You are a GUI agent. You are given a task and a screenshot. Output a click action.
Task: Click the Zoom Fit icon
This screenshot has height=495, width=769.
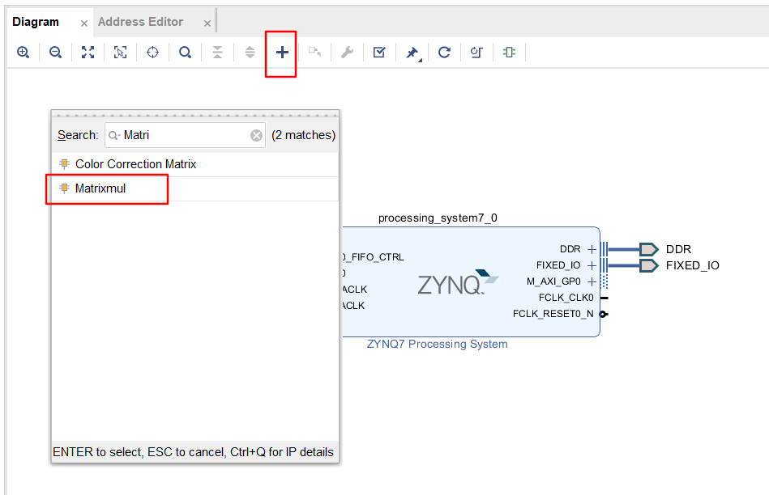(88, 52)
